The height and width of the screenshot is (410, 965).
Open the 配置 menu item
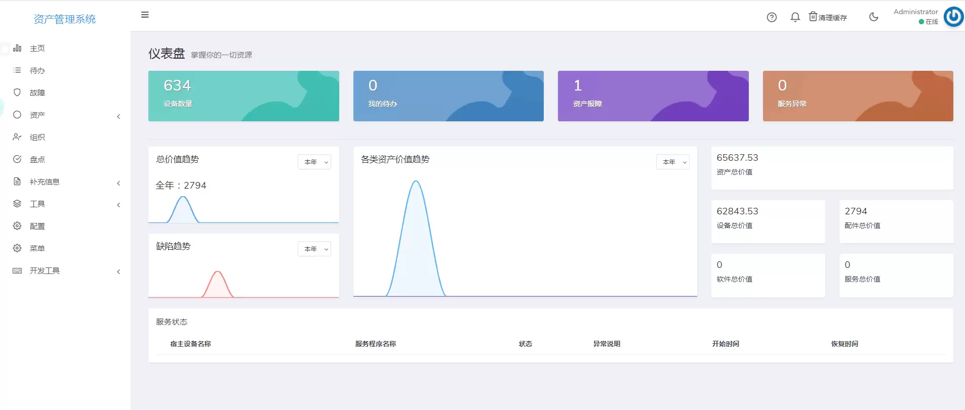coord(37,226)
